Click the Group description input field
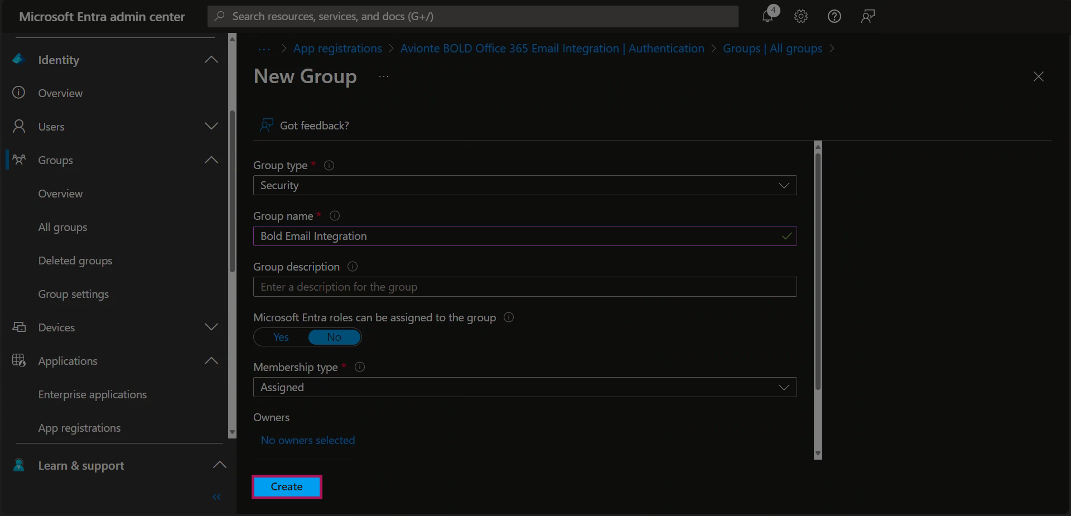This screenshot has width=1071, height=516. tap(525, 287)
